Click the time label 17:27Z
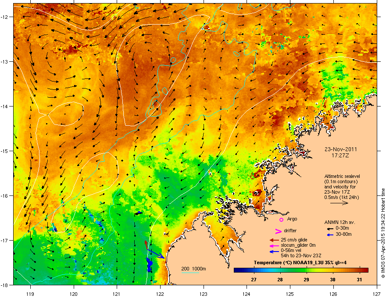This screenshot has width=386, height=298. [340, 156]
